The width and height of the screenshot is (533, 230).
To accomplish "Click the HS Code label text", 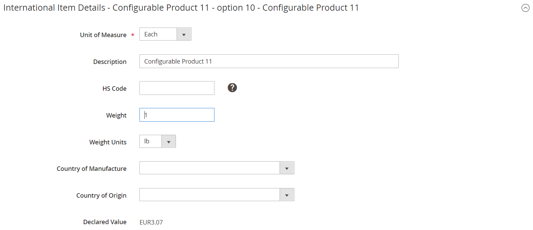I will coord(114,88).
